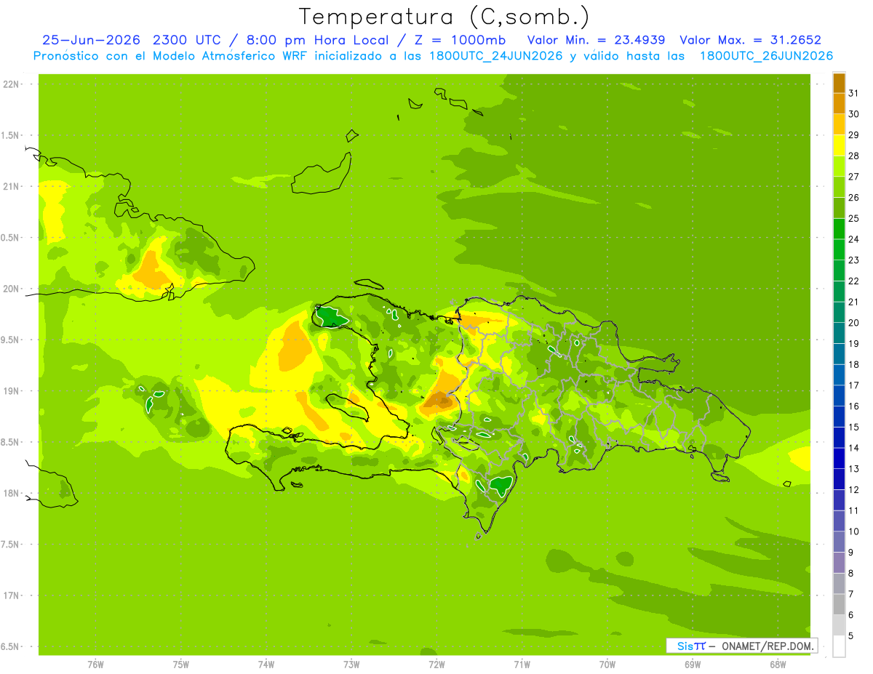Click the '76W' longitude axis label
Screen dimensions: 873x674
pos(95,664)
